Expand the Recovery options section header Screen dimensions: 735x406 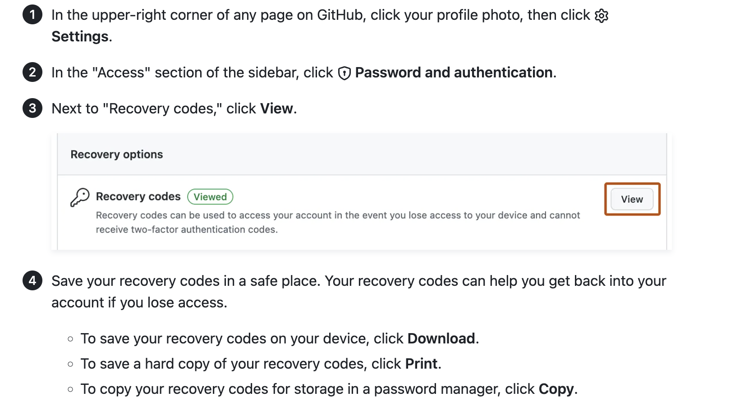pyautogui.click(x=116, y=154)
